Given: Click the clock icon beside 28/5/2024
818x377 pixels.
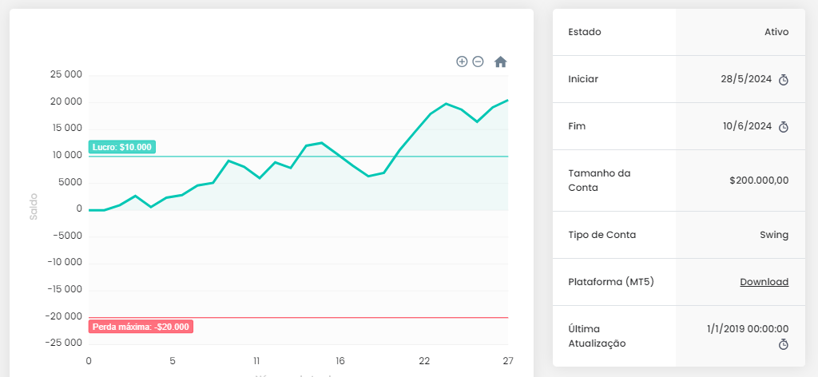Looking at the screenshot, I should 784,80.
